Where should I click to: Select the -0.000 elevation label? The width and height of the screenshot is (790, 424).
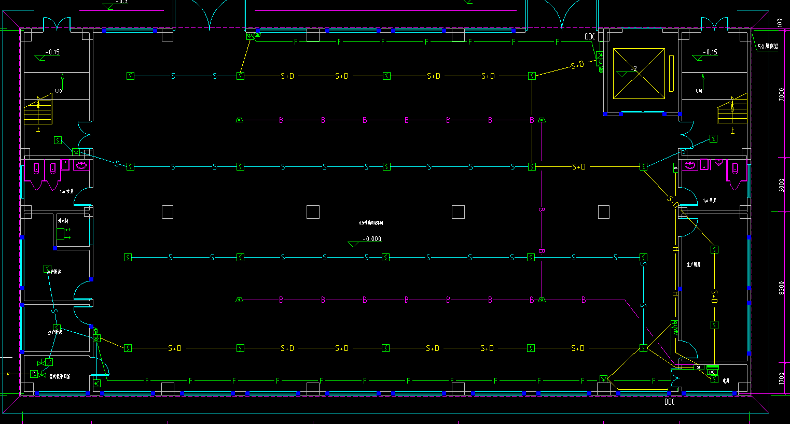[372, 239]
